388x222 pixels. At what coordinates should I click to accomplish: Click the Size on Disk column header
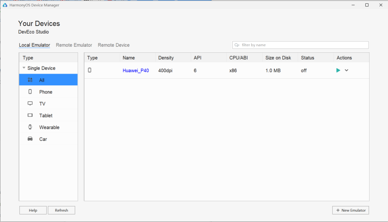280,58
